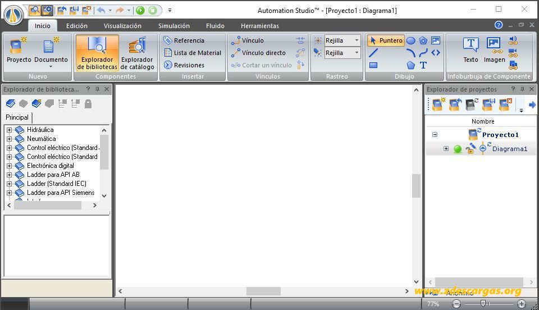539x310 pixels.
Task: Click the new project icon in project explorer
Action: (x=438, y=104)
